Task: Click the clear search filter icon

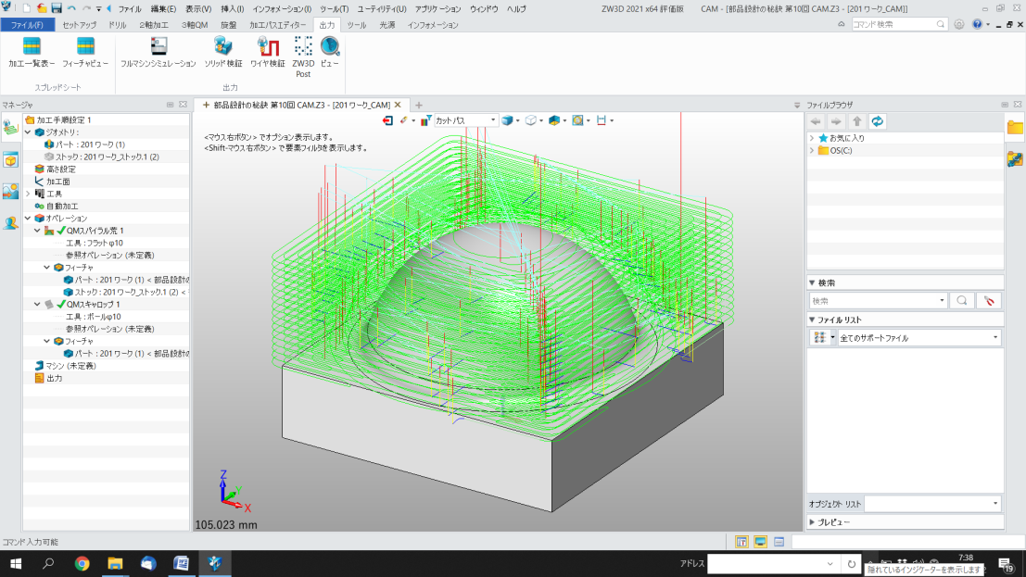Action: click(x=989, y=301)
